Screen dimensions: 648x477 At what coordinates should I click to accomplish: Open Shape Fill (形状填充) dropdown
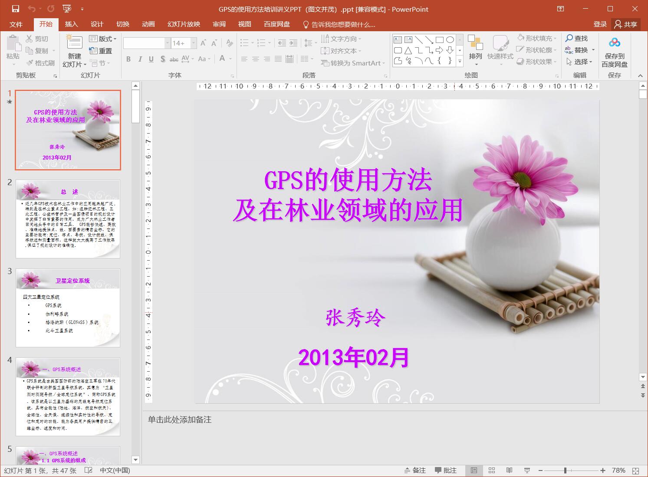[537, 38]
